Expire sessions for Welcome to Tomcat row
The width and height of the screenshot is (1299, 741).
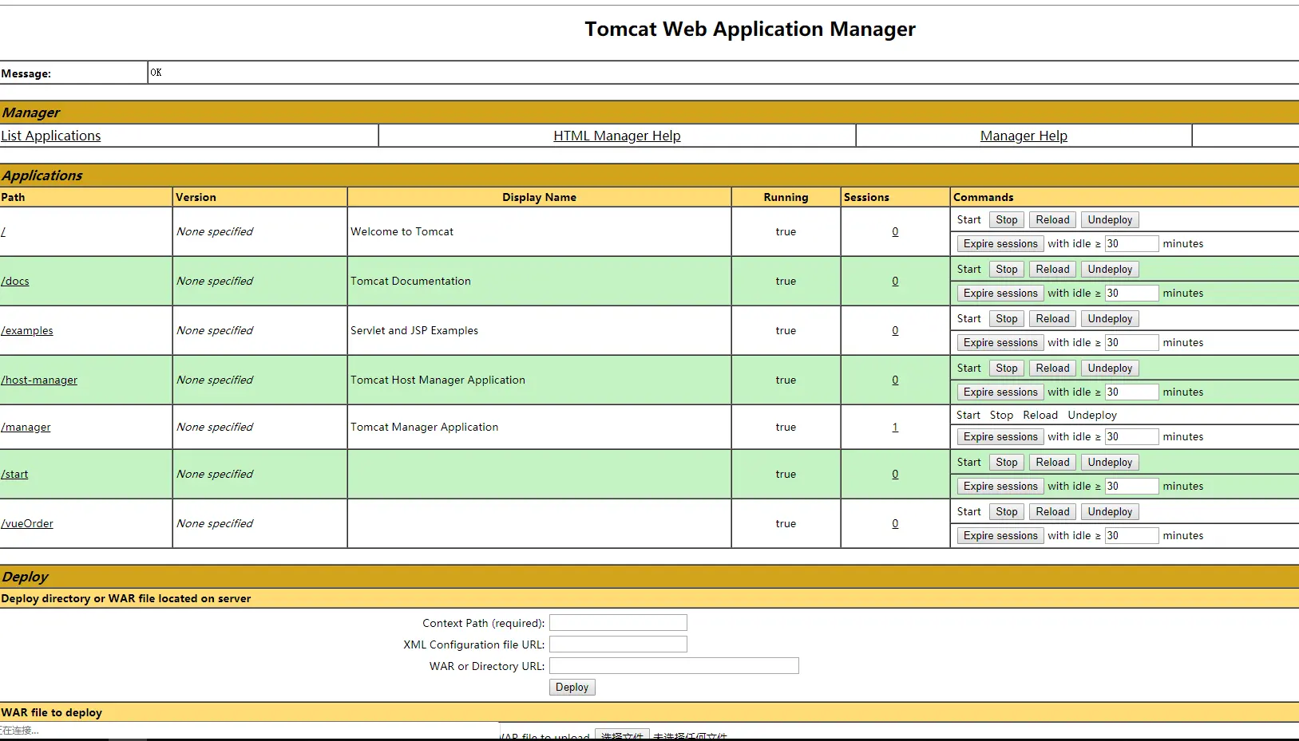tap(1000, 244)
